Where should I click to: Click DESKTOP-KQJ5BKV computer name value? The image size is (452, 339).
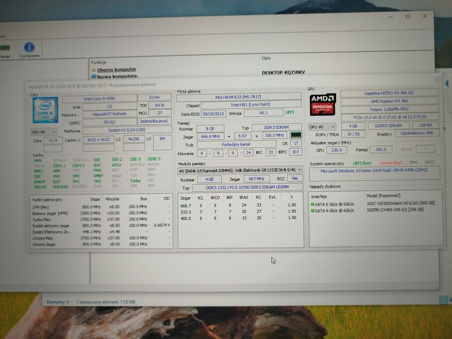pos(283,72)
